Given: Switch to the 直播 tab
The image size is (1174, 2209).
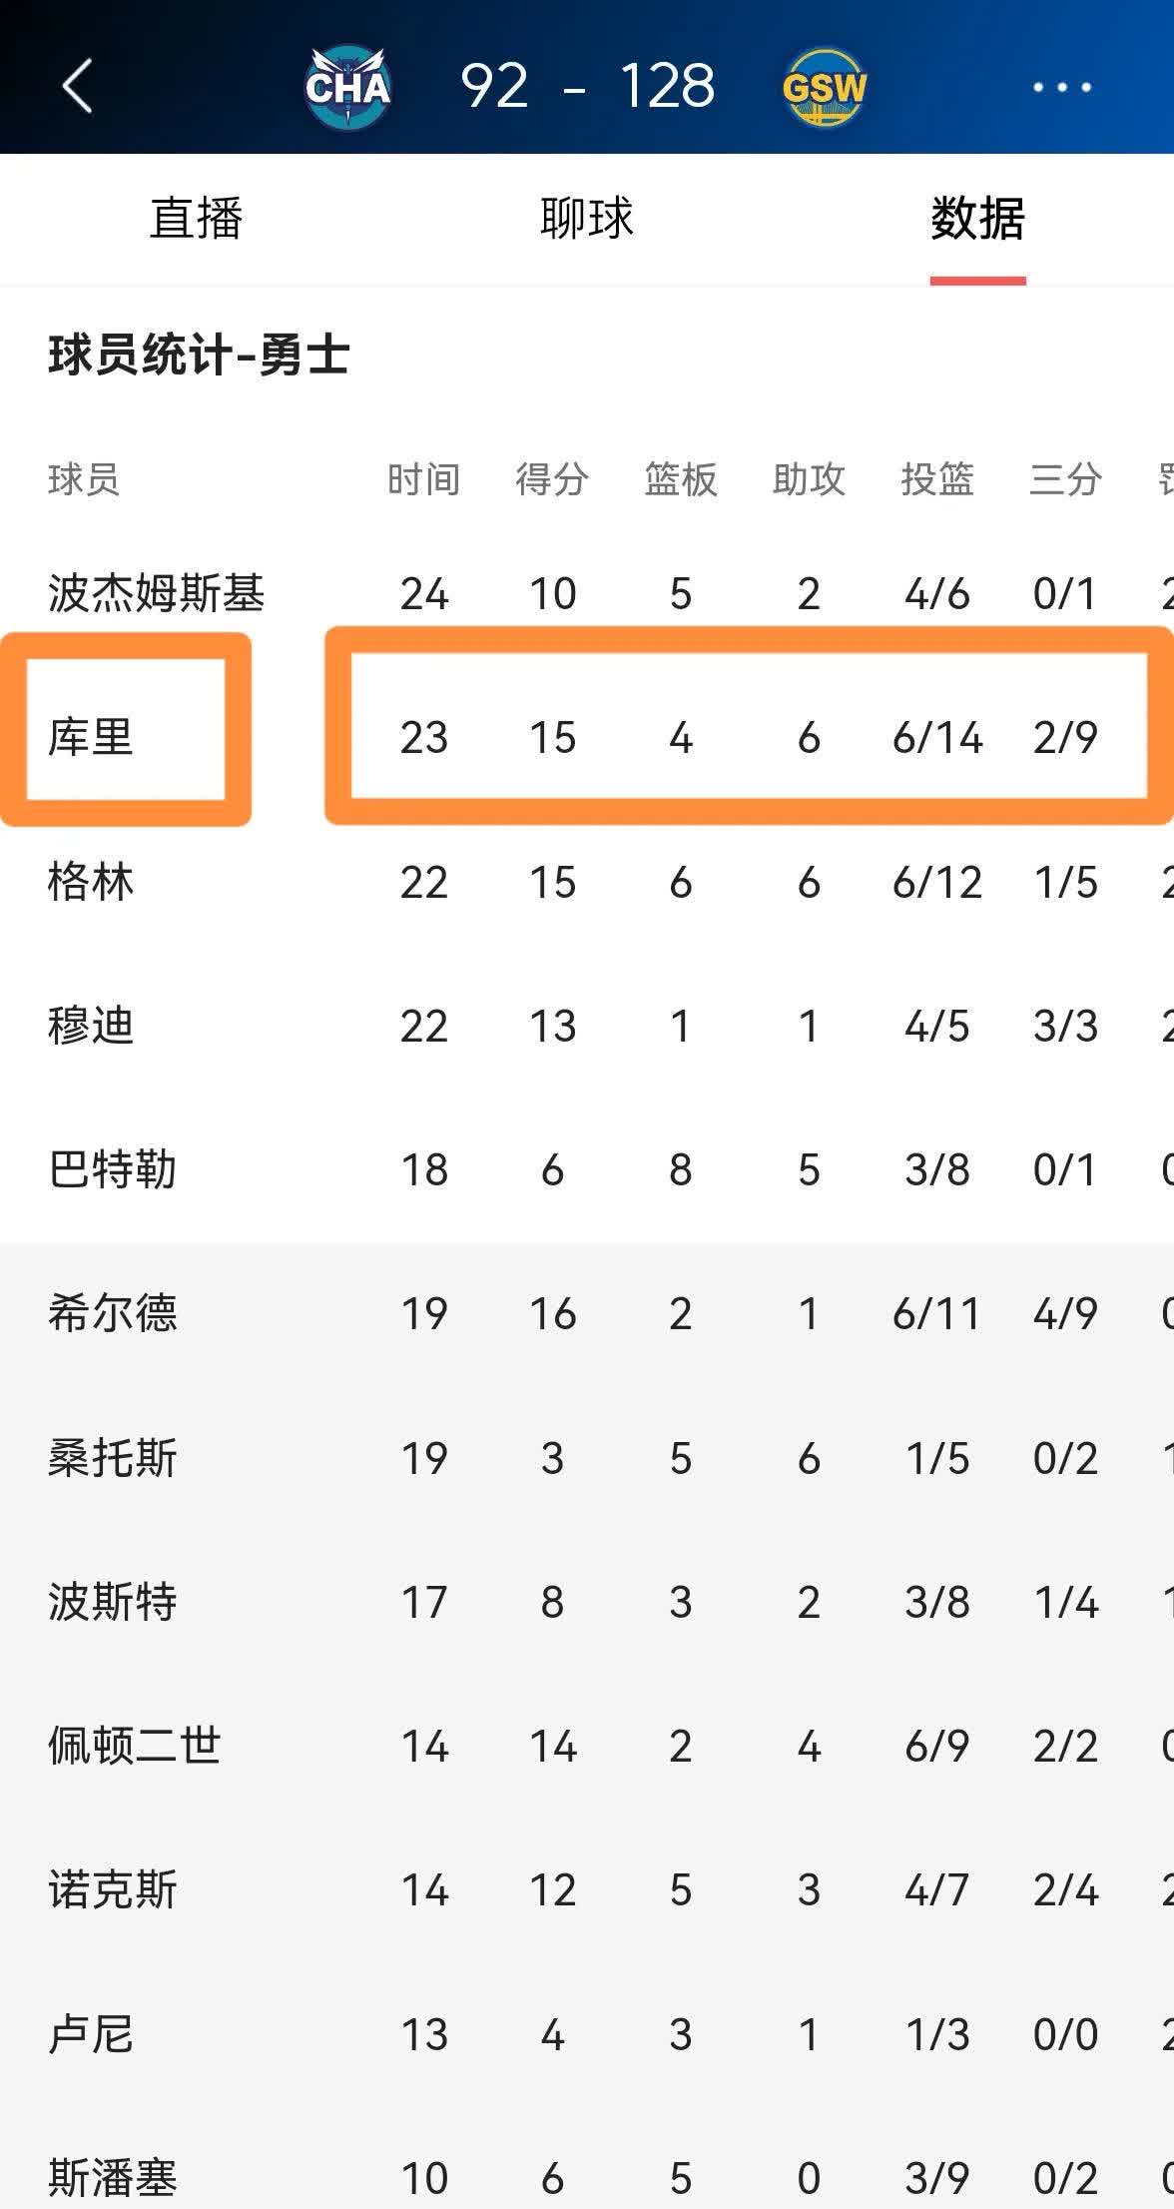Looking at the screenshot, I should pos(196,220).
